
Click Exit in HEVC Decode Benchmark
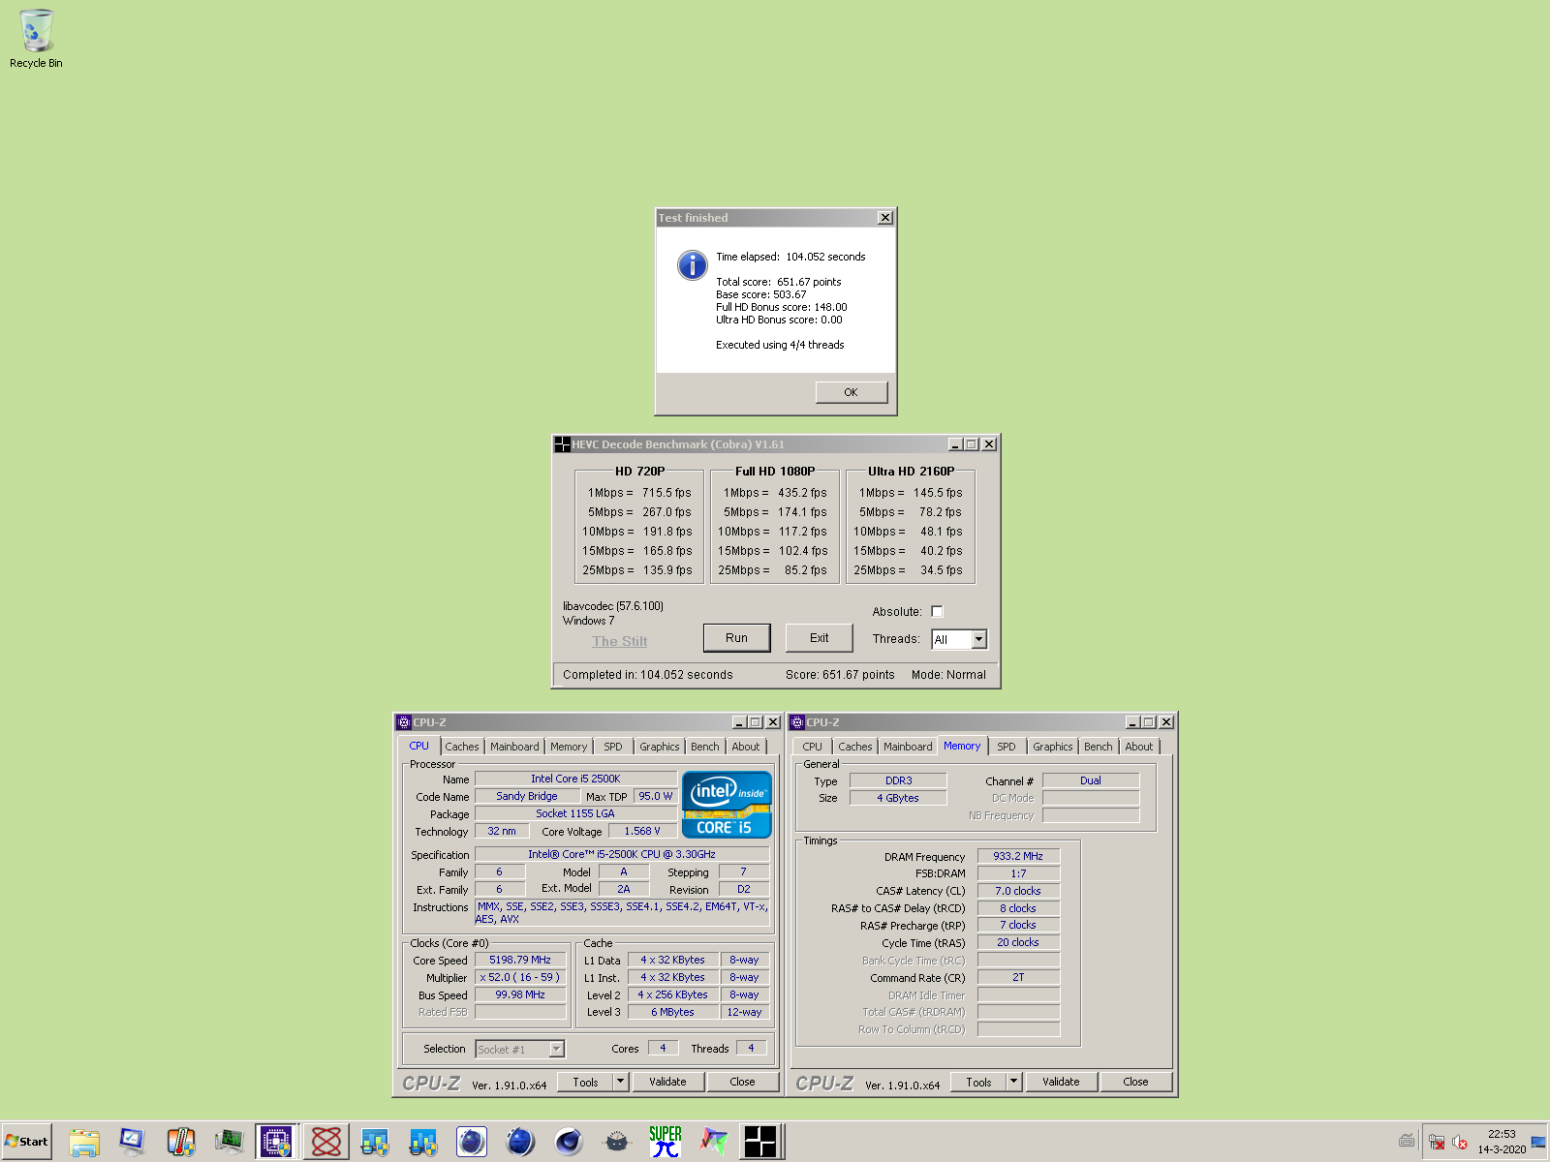point(820,638)
